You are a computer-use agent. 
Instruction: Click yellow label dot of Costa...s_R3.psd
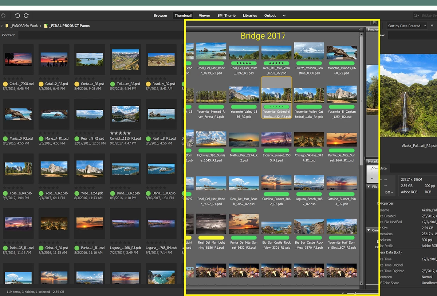pyautogui.click(x=77, y=84)
